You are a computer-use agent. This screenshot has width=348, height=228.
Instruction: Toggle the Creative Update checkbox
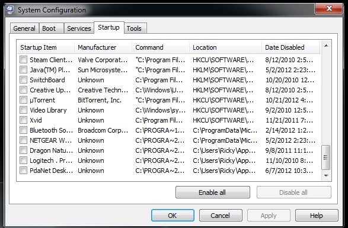click(x=23, y=90)
